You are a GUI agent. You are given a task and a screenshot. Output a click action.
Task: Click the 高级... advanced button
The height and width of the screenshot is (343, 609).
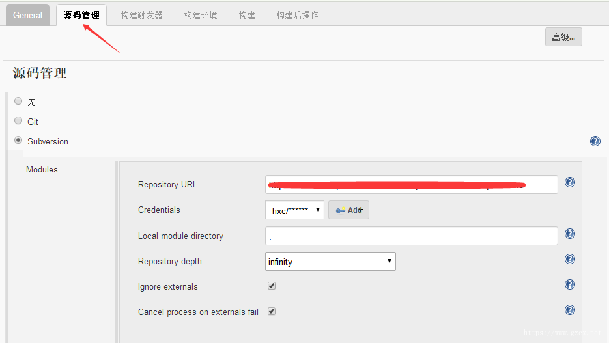pos(563,37)
